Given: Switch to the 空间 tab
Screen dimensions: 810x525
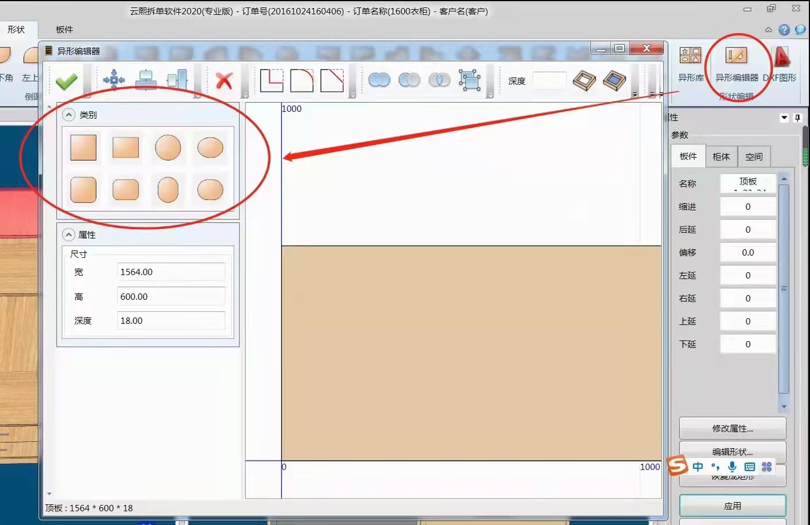Looking at the screenshot, I should pyautogui.click(x=754, y=156).
